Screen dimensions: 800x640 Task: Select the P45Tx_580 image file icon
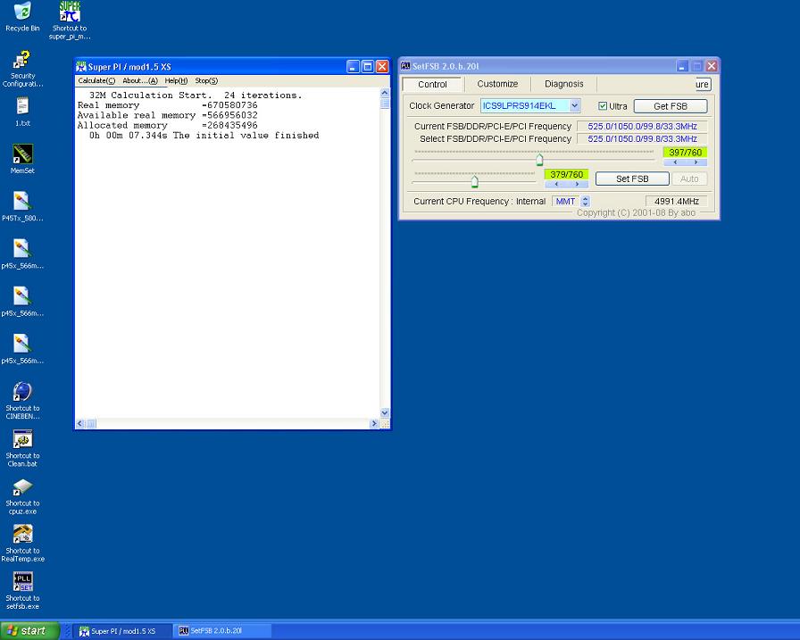[x=22, y=206]
